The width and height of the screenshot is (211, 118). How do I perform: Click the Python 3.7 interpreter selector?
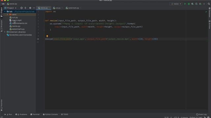click(x=196, y=117)
